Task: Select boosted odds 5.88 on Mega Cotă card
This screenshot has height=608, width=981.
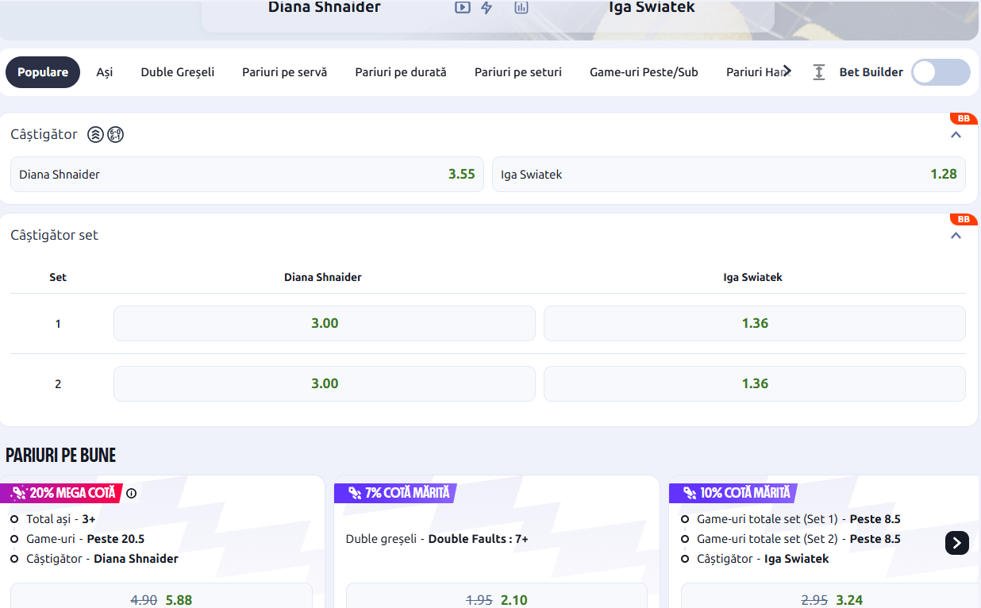Action: tap(161, 596)
